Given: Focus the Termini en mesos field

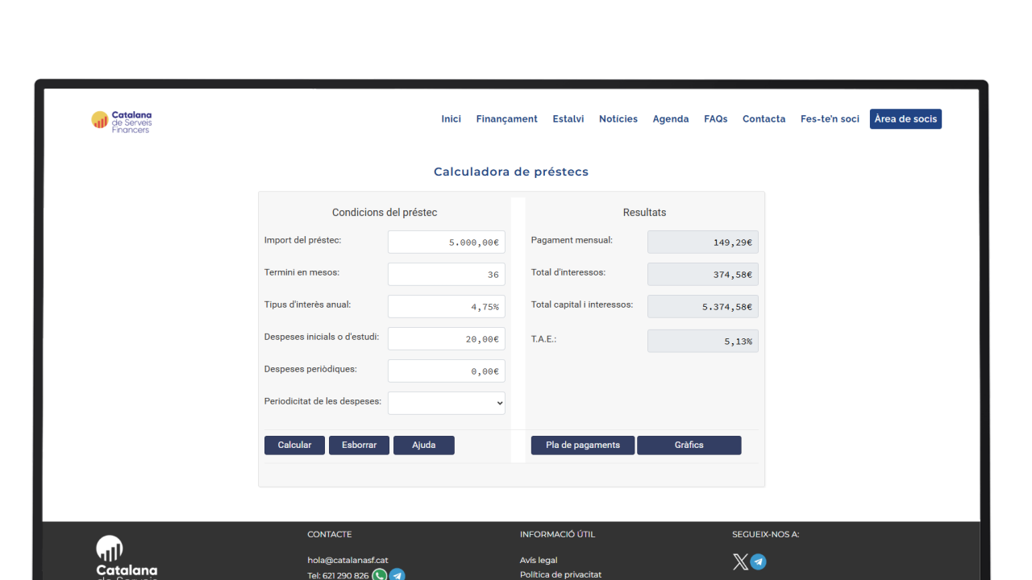Looking at the screenshot, I should (x=446, y=275).
